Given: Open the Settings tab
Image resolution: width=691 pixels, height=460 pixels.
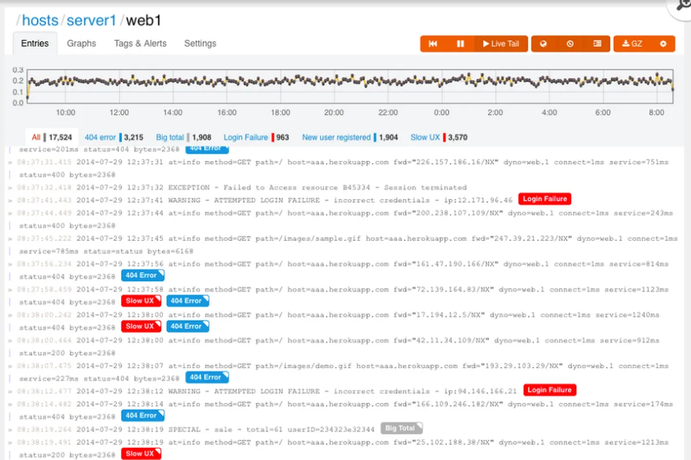Looking at the screenshot, I should pyautogui.click(x=200, y=43).
